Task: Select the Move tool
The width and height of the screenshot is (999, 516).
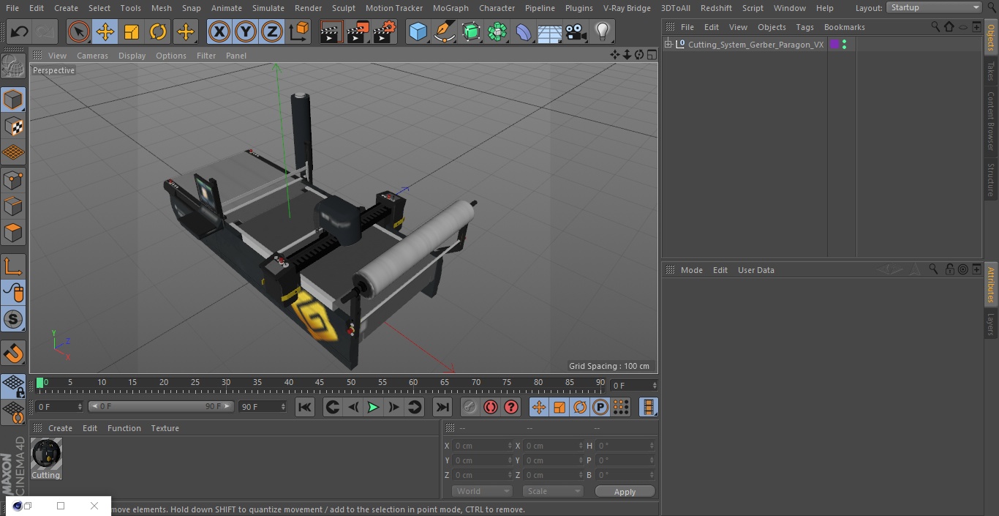Action: click(105, 32)
